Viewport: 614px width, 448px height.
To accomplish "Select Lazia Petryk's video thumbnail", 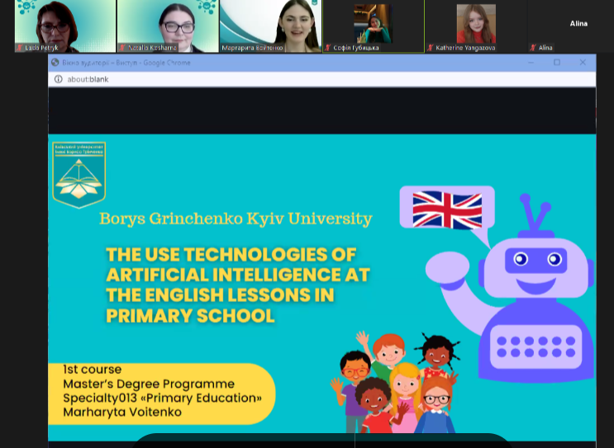I will (x=64, y=25).
